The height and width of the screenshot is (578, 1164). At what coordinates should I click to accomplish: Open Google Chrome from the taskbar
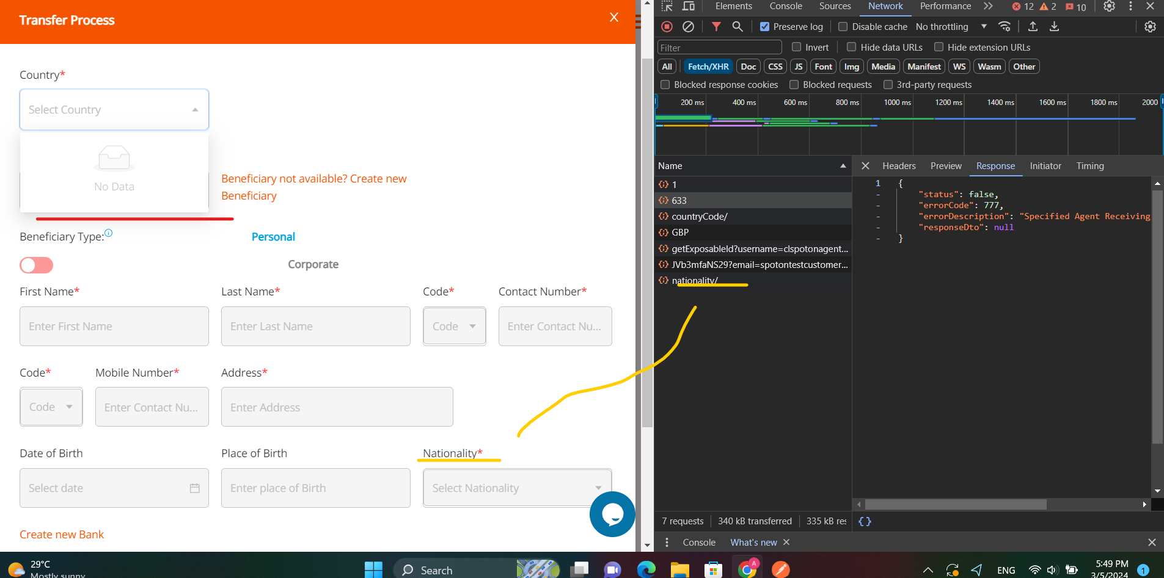pos(747,569)
